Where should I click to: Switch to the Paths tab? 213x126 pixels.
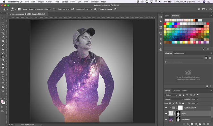tap(184, 91)
